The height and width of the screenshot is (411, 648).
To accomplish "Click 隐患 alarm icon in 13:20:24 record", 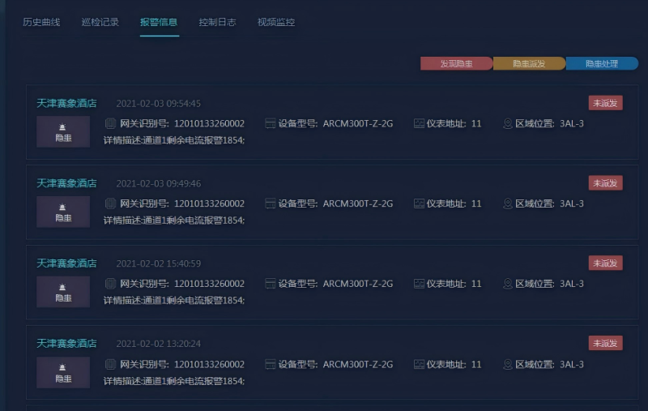I will [63, 373].
